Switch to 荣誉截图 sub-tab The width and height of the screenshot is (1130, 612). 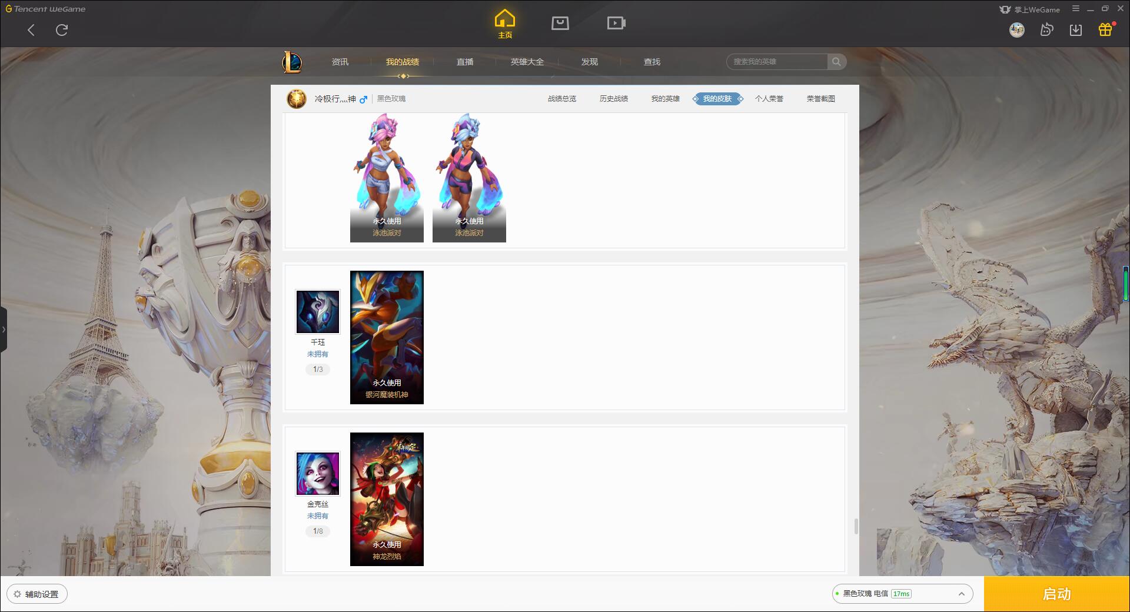(821, 99)
